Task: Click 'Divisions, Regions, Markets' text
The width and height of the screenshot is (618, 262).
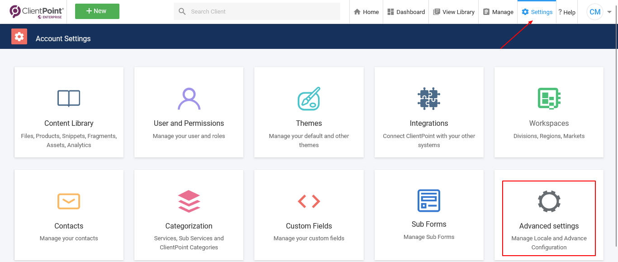Action: [549, 136]
